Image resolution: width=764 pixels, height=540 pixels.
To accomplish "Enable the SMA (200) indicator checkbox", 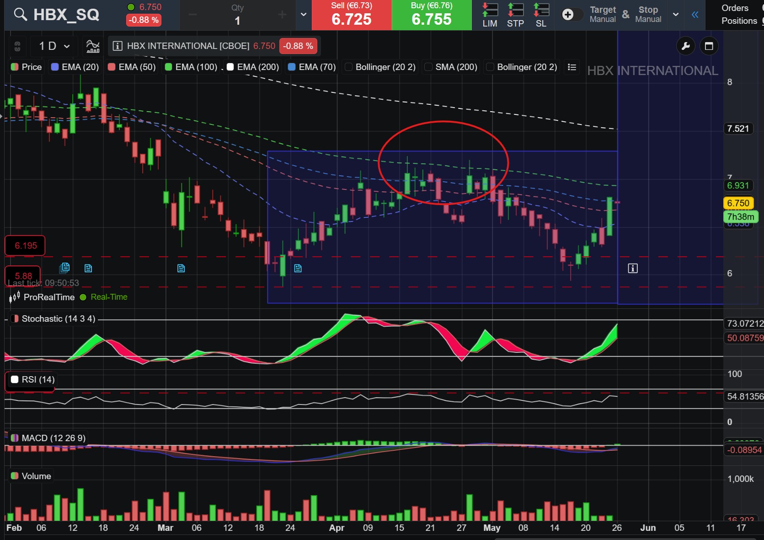I will (428, 67).
